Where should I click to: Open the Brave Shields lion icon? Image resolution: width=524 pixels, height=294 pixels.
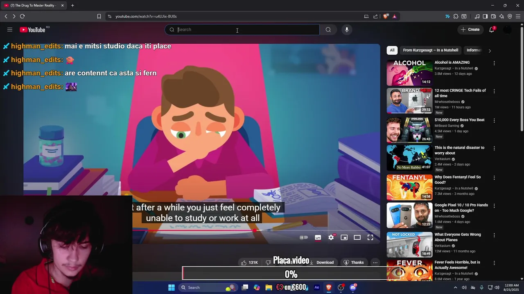pyautogui.click(x=386, y=16)
